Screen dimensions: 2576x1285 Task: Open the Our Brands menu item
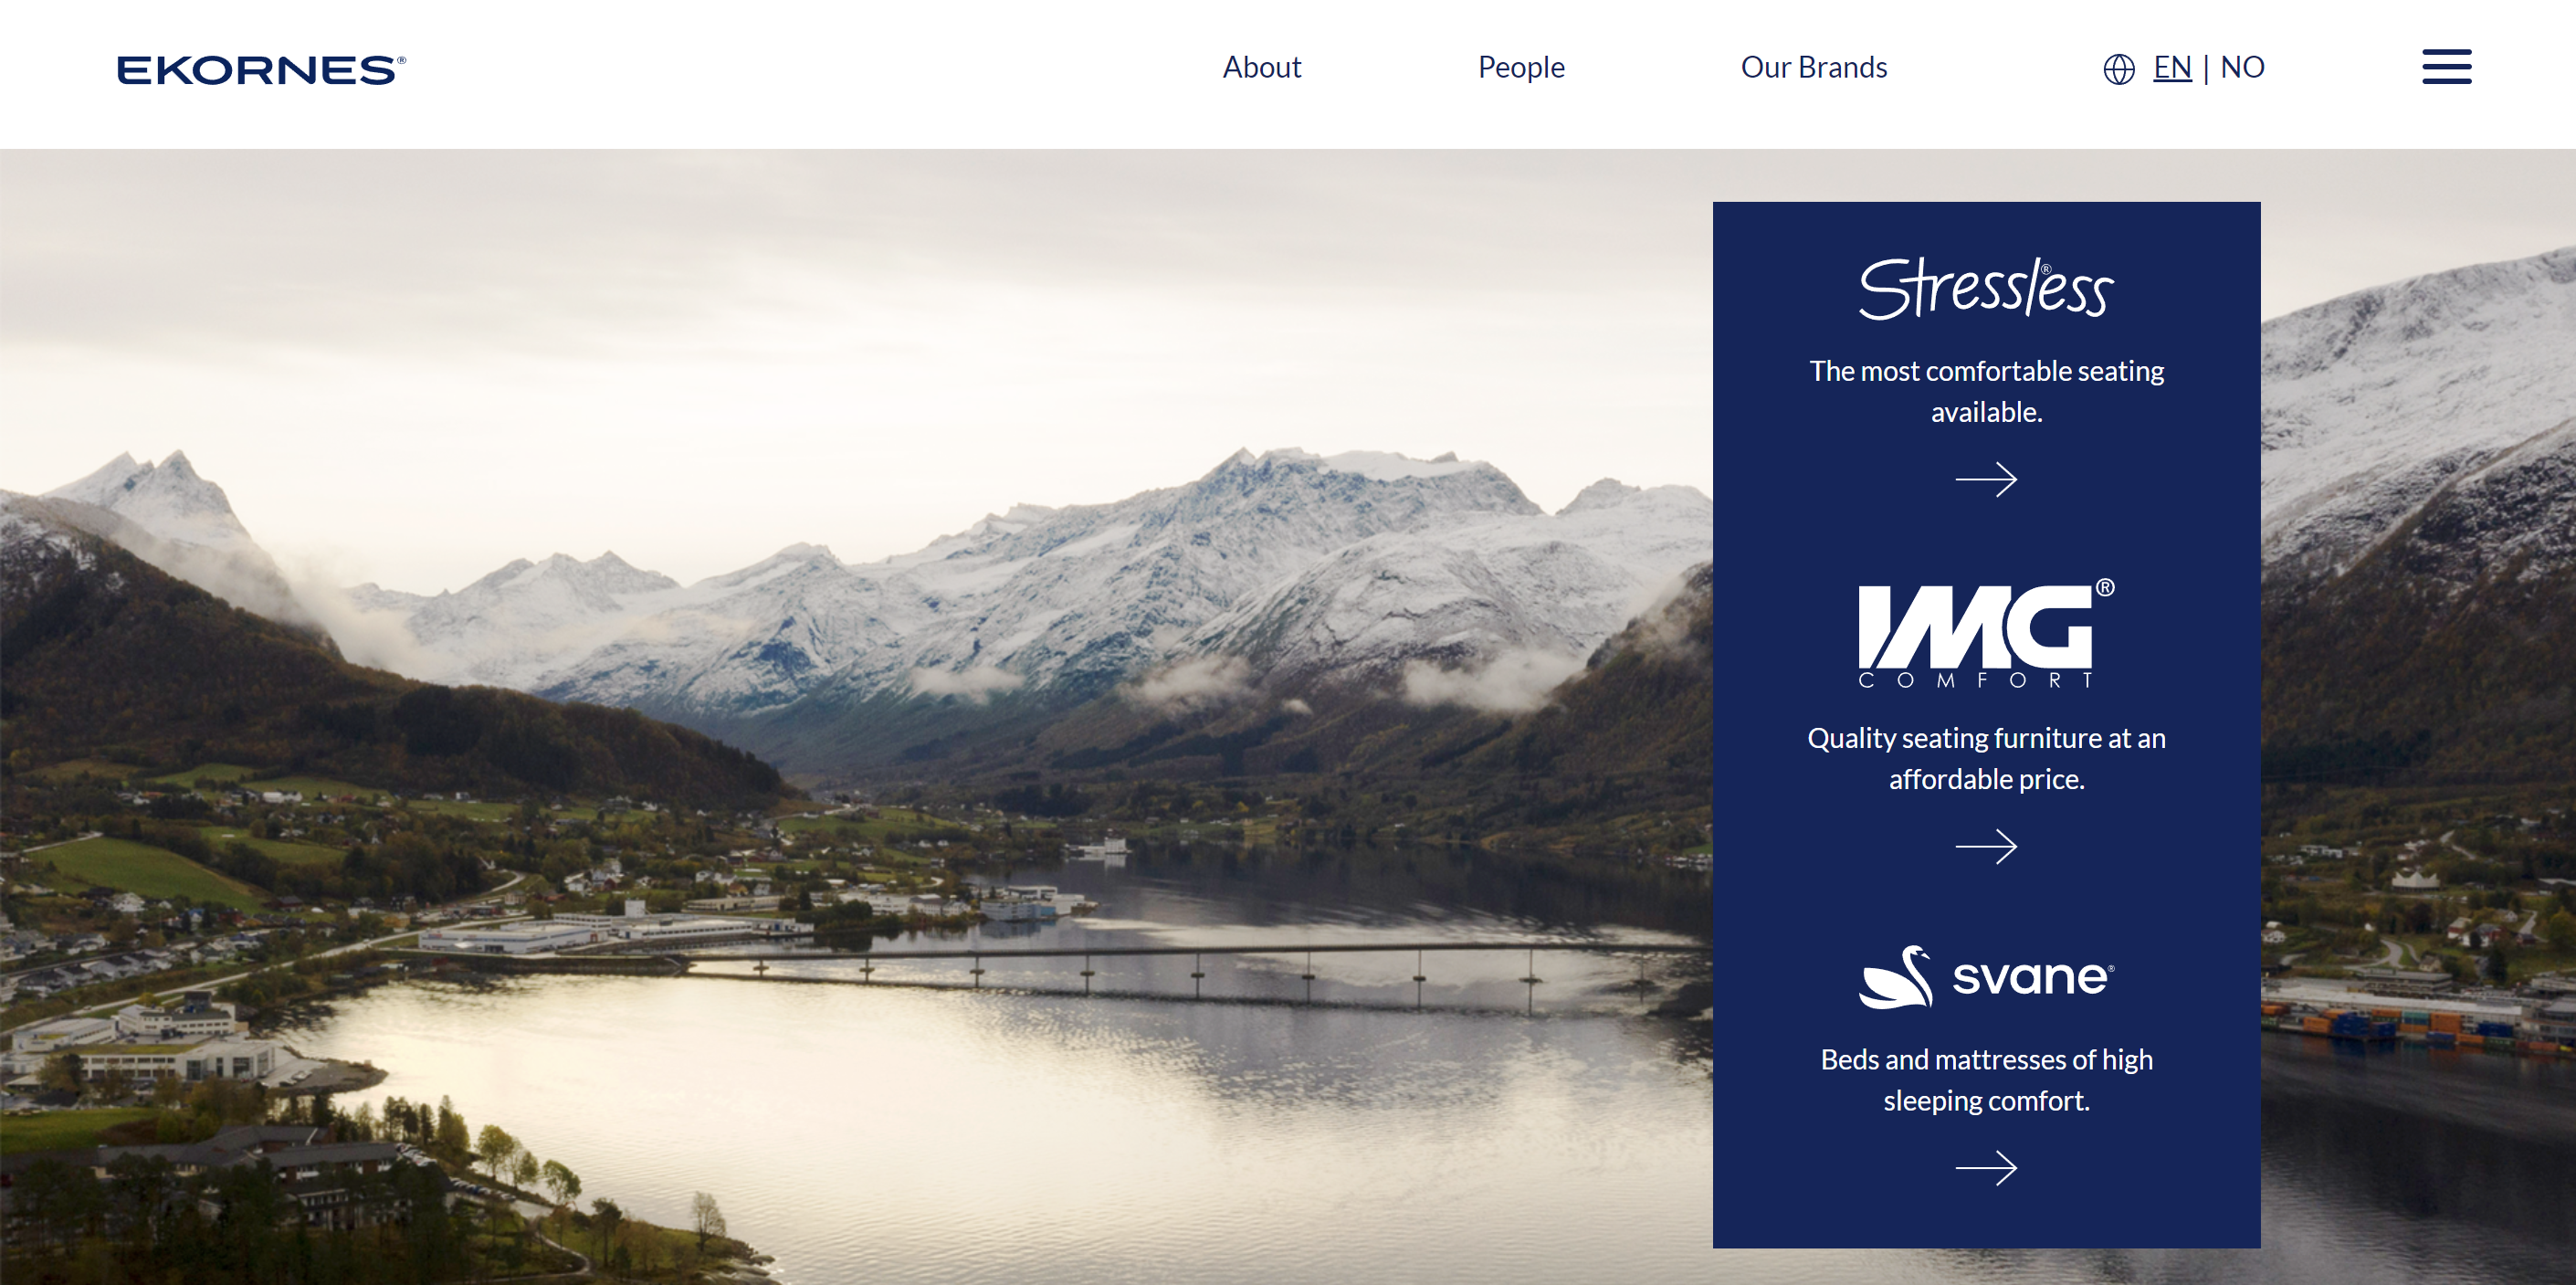pyautogui.click(x=1814, y=67)
